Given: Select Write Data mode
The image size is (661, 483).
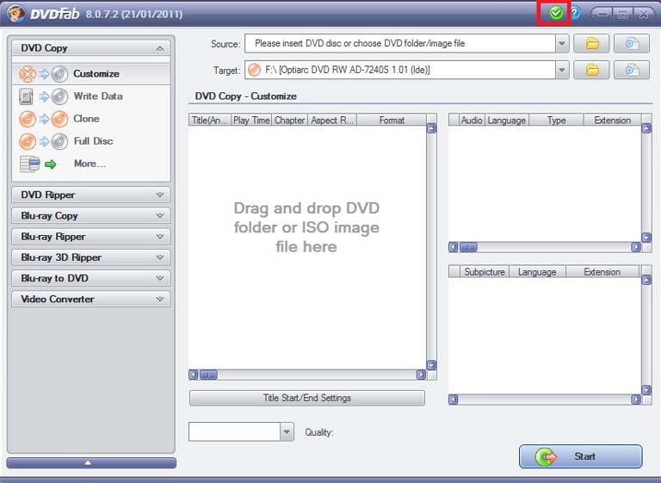Looking at the screenshot, I should point(91,96).
